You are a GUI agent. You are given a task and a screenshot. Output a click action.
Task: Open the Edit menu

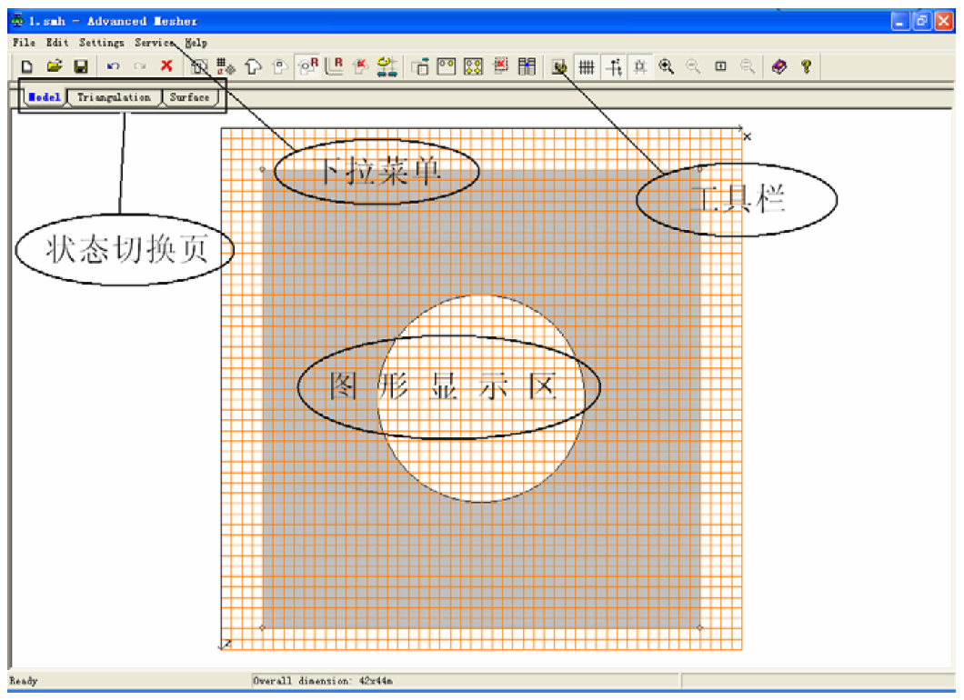coord(57,43)
